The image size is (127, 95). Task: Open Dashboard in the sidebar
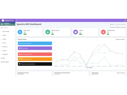click(5, 28)
